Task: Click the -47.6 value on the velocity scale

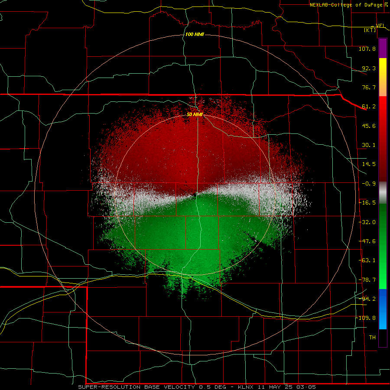Action: 367,241
